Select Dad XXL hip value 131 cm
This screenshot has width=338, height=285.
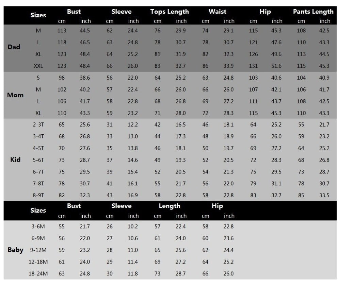click(x=253, y=66)
